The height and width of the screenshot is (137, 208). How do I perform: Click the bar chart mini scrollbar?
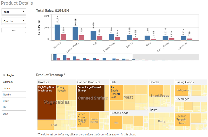[92, 57]
